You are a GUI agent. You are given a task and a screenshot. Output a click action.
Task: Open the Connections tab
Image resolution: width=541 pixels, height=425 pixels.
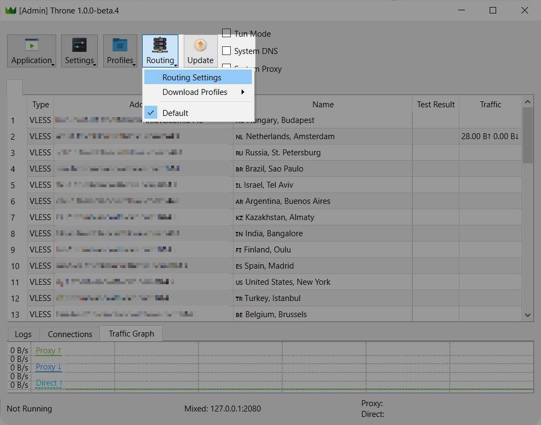[x=70, y=334]
